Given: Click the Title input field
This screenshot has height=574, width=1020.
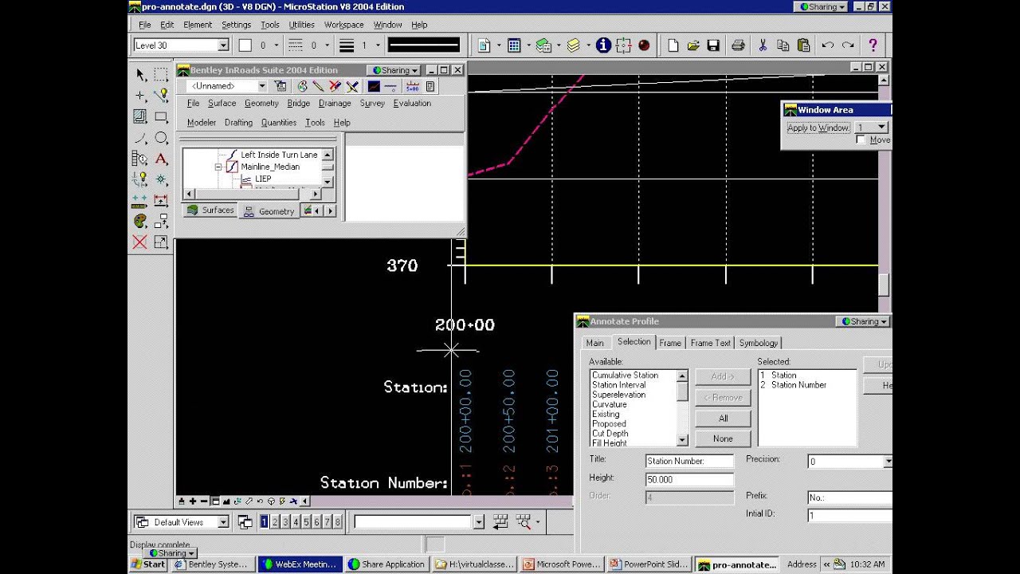Looking at the screenshot, I should [x=689, y=461].
